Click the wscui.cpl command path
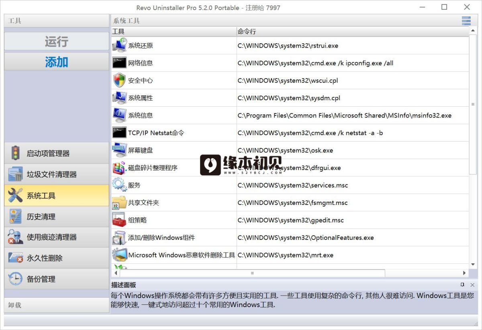Image resolution: width=482 pixels, height=330 pixels. click(288, 81)
